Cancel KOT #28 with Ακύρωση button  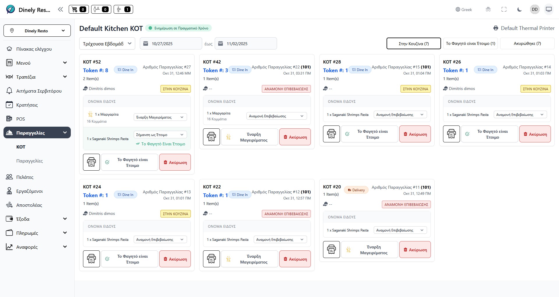click(415, 134)
